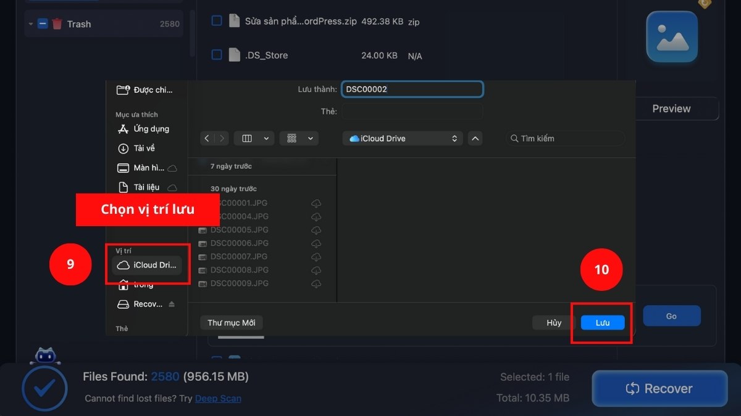Click the .DS_Store file name

coord(266,55)
